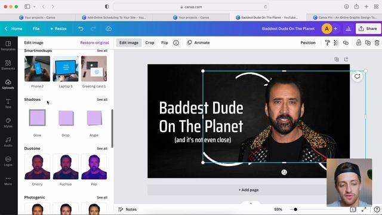Click the transparency checkerboard icon
382x215 pixels.
point(337,42)
